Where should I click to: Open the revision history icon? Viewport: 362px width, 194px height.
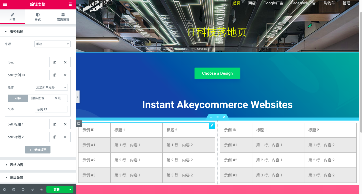pyautogui.click(x=23, y=190)
